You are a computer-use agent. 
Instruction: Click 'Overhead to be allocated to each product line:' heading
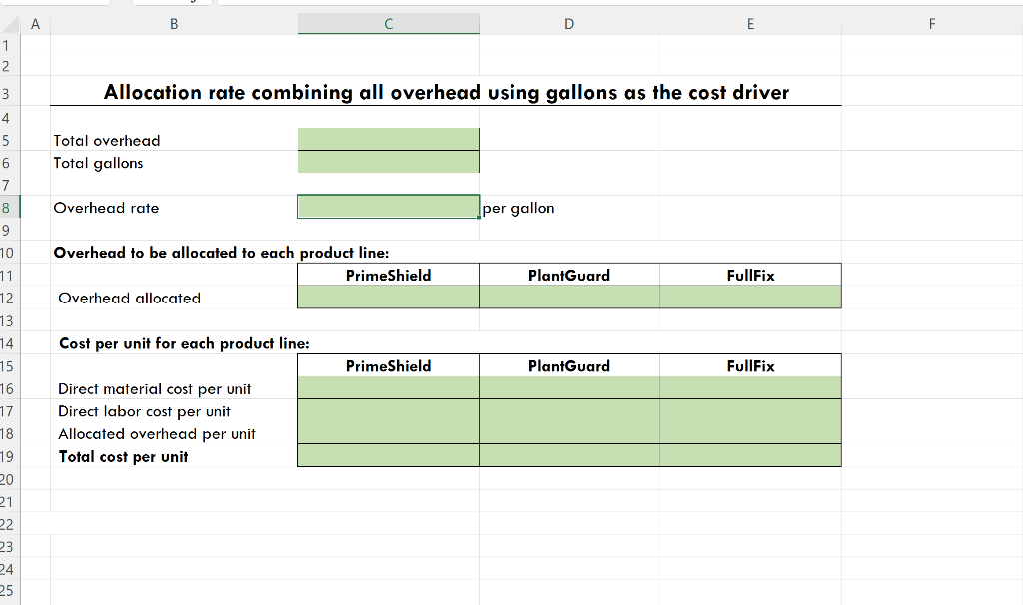point(221,253)
